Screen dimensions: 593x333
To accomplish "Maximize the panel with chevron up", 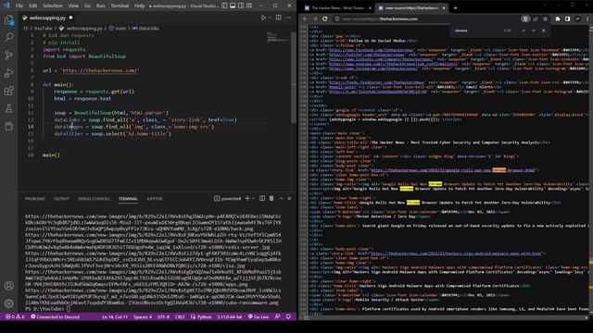I will (281, 198).
